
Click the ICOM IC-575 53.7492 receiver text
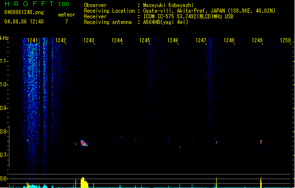pos(188,16)
